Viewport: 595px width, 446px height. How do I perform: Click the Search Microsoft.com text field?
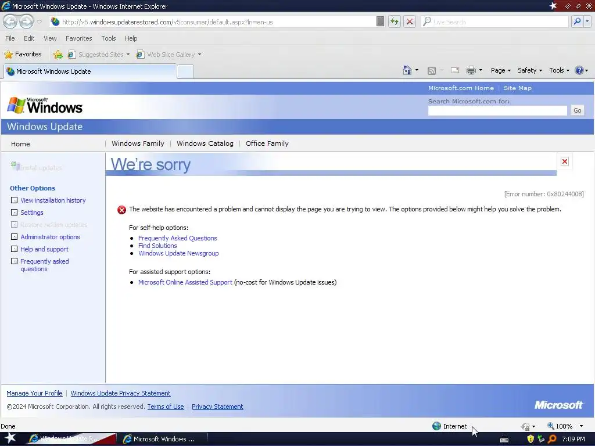[x=497, y=110]
